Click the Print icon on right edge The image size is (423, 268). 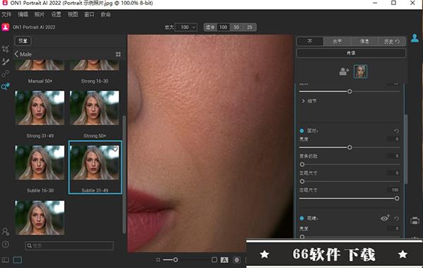tap(415, 221)
